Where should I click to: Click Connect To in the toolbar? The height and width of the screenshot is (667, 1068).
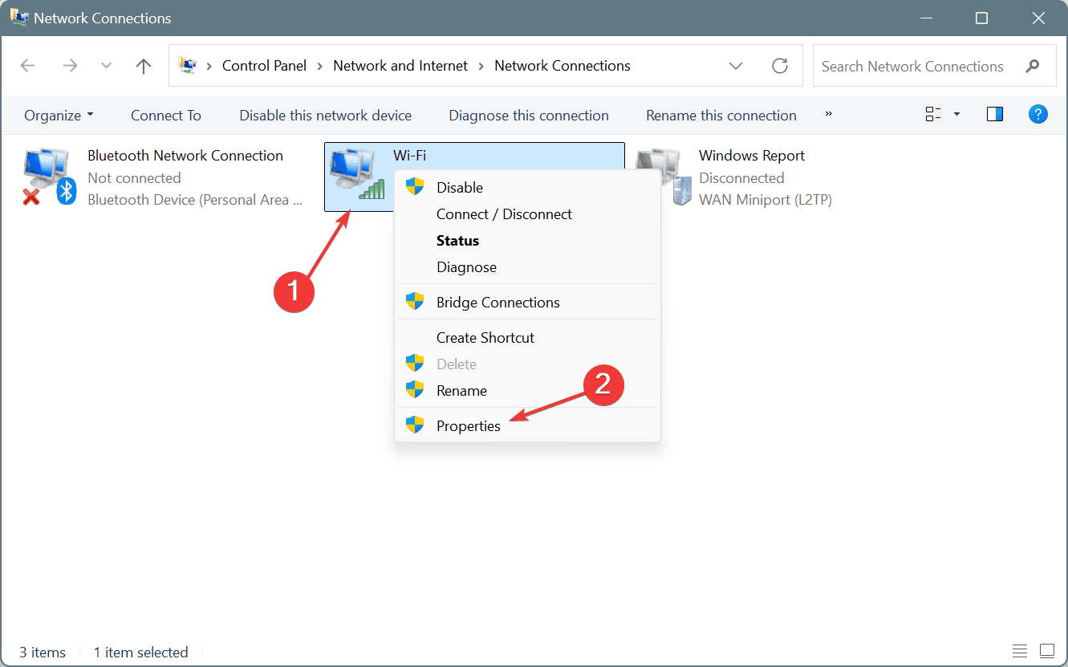(x=166, y=115)
